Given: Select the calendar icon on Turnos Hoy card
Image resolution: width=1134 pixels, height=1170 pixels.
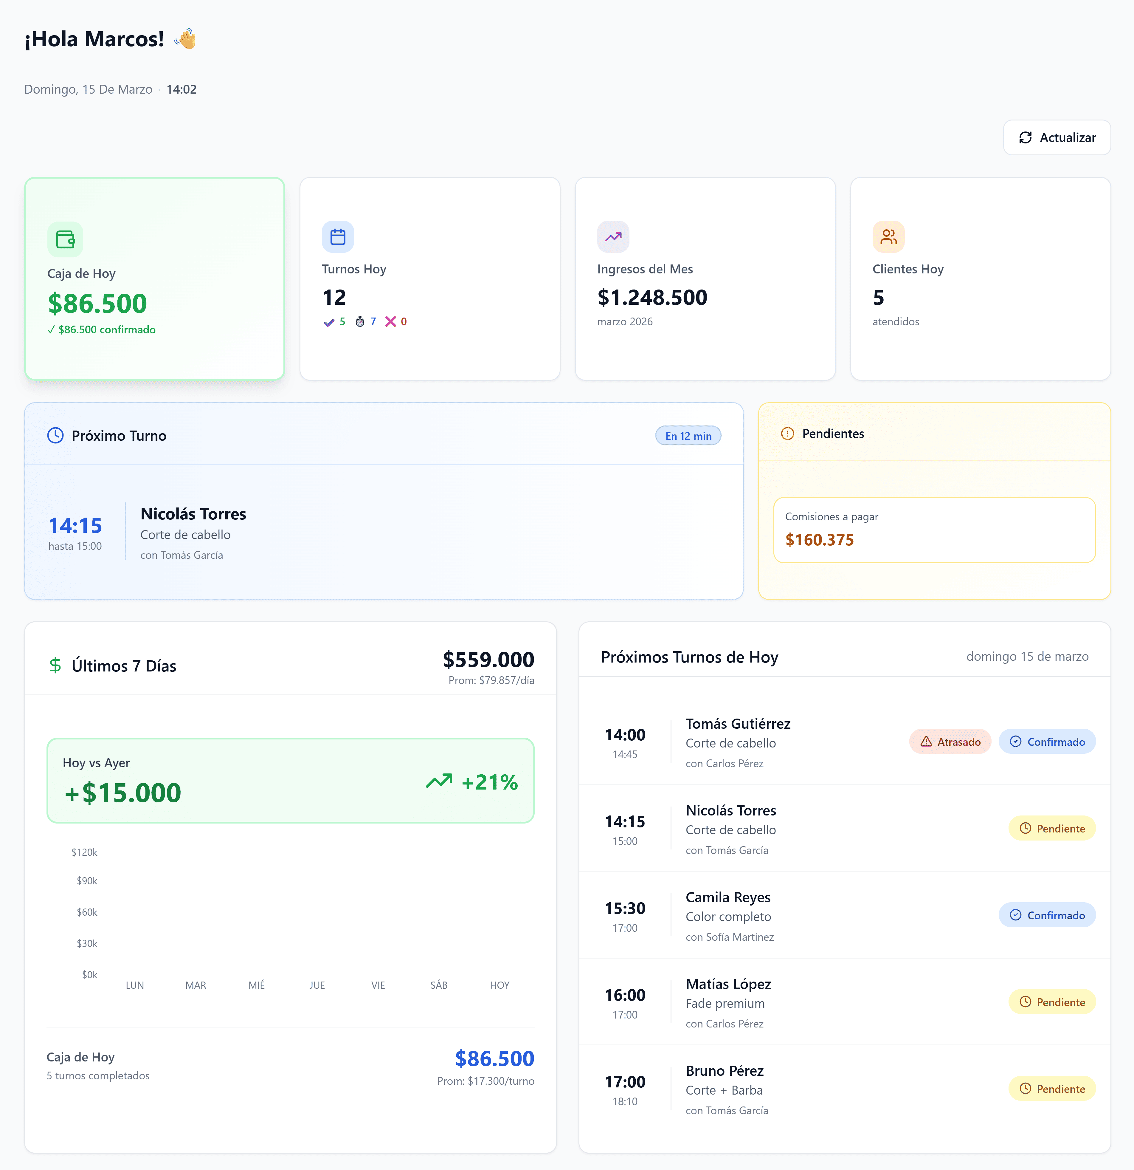Looking at the screenshot, I should pos(338,236).
